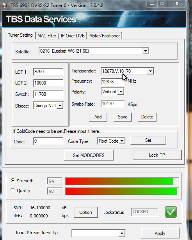The image size is (192, 240).
Task: Click the BER value 0.000000
Action: 39,216
